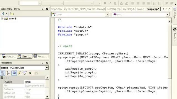Click the numbered list icon

coord(160,3)
